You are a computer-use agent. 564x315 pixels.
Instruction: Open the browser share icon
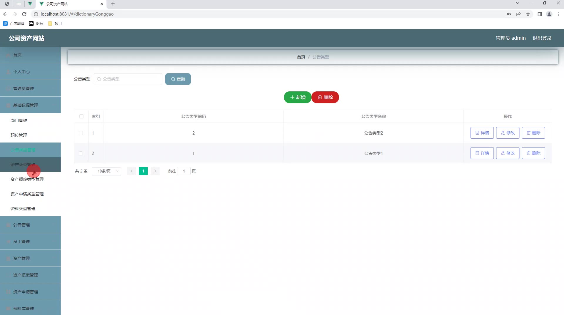[x=518, y=14]
